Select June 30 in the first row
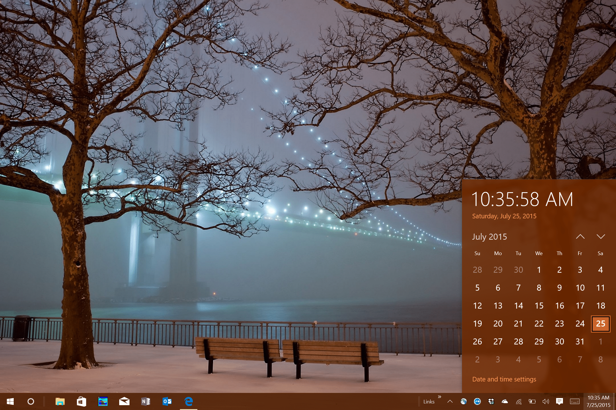Screen dimensions: 616x410 pyautogui.click(x=518, y=270)
